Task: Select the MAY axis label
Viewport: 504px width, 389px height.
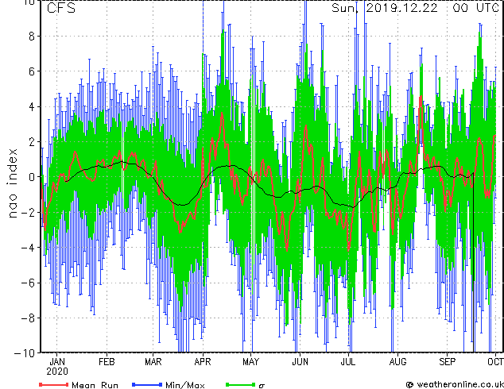Action: pyautogui.click(x=250, y=362)
